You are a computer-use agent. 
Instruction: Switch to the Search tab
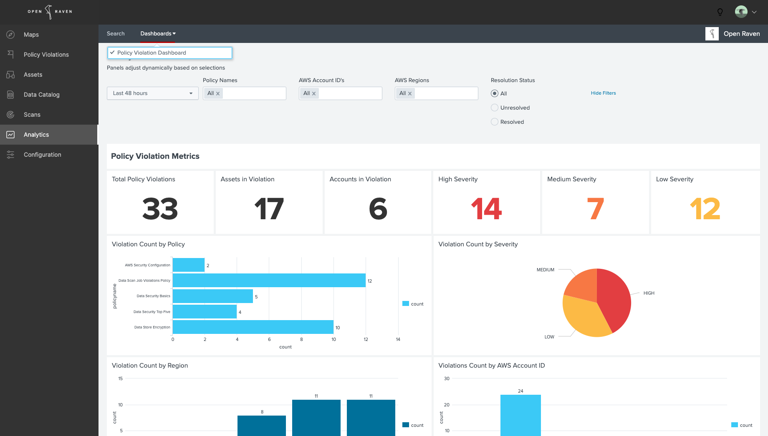coord(116,34)
